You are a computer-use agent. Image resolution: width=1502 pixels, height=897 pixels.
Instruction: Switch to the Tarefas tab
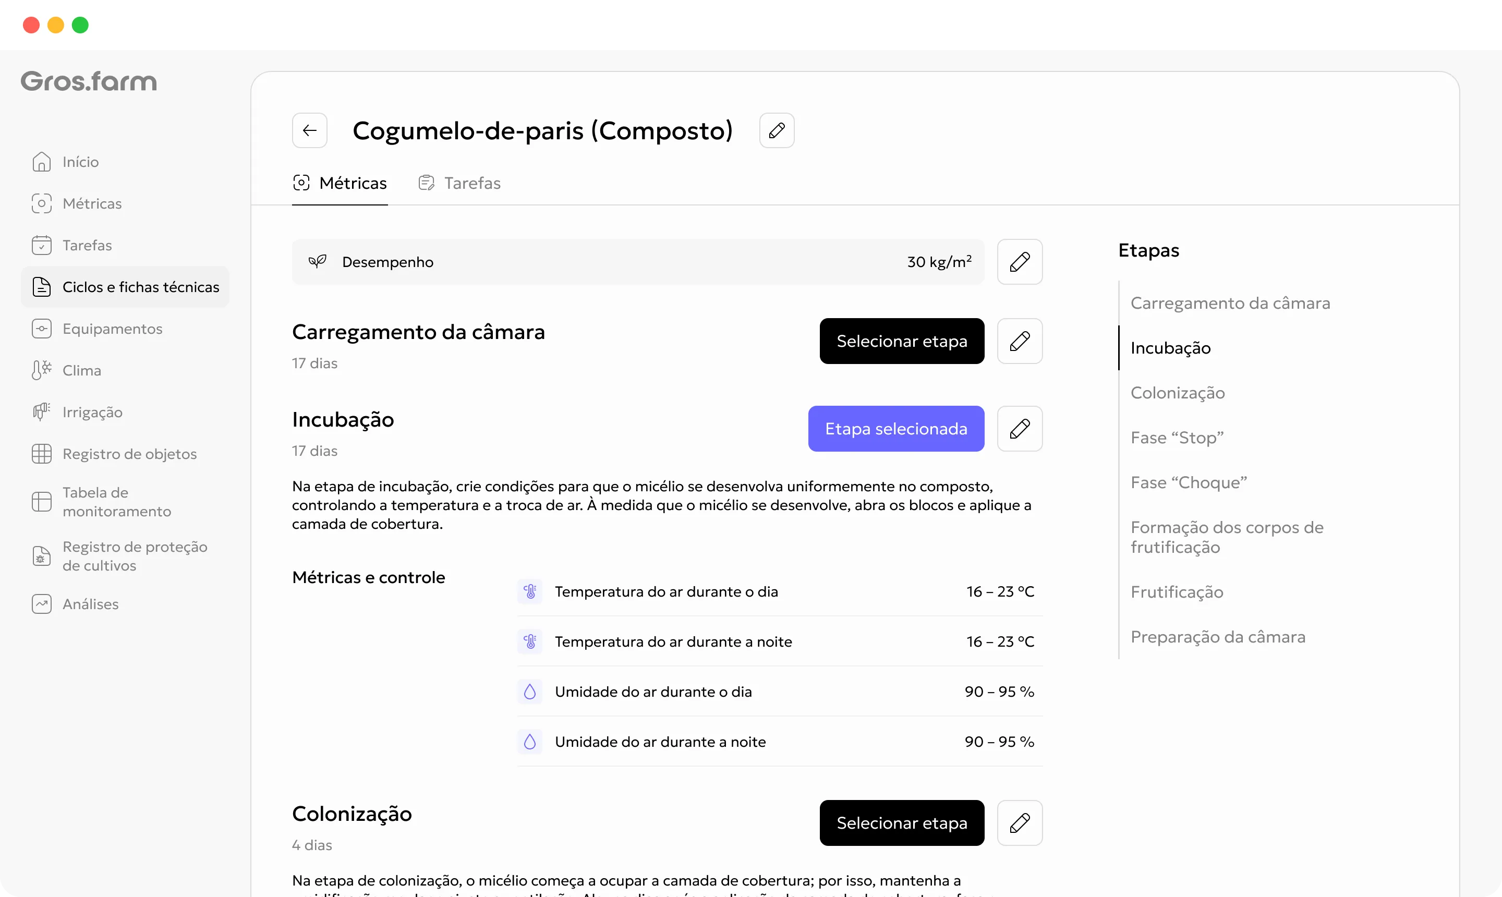tap(459, 183)
